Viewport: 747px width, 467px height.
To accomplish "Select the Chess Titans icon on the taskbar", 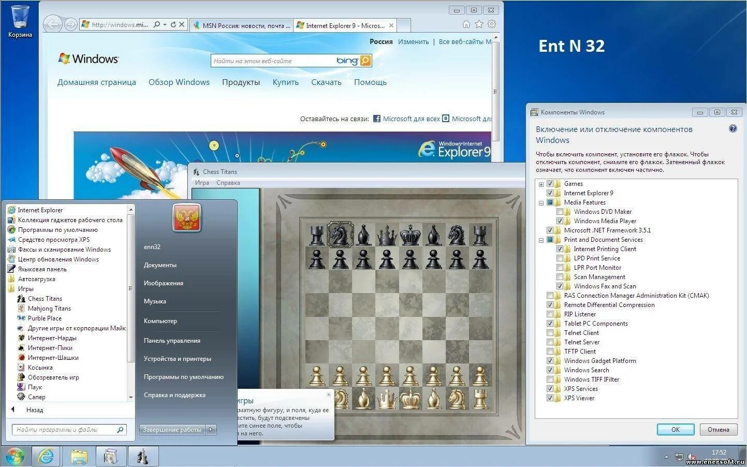I will coord(143,456).
